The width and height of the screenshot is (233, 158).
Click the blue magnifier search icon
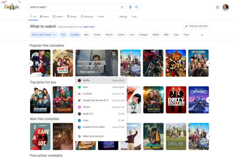pyautogui.click(x=137, y=7)
